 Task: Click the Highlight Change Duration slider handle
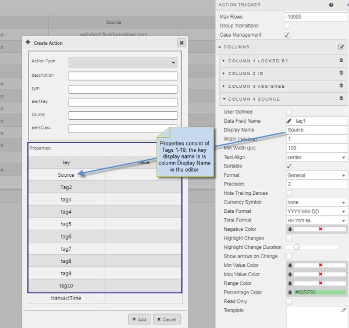[296, 247]
